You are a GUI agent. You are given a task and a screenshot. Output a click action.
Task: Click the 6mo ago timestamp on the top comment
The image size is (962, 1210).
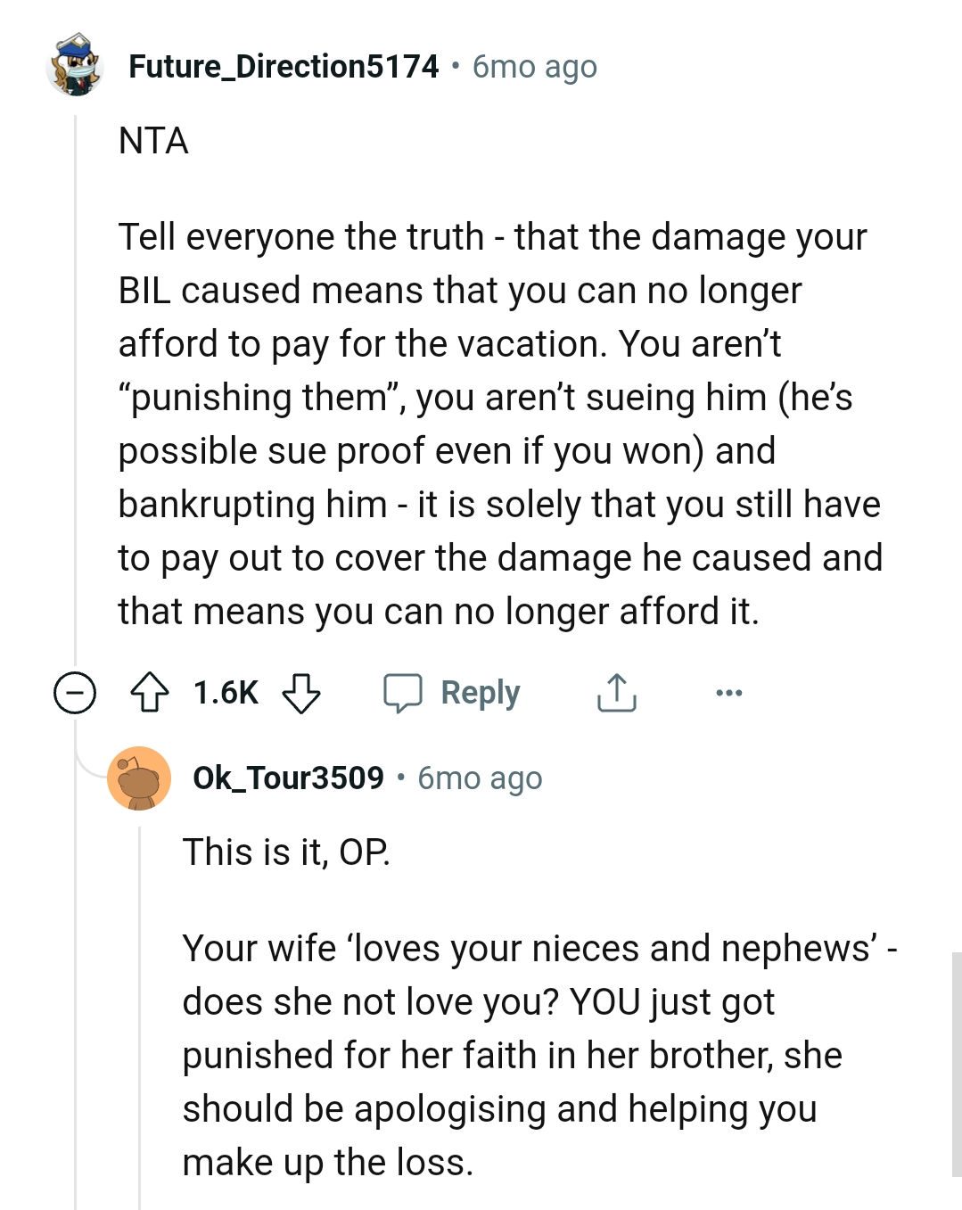pos(532,66)
